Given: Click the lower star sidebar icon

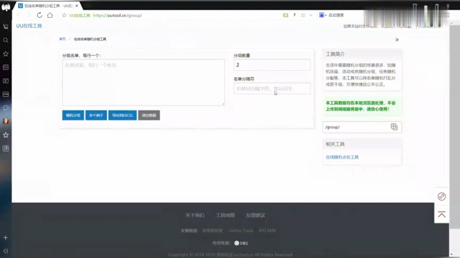Looking at the screenshot, I should pos(6,135).
